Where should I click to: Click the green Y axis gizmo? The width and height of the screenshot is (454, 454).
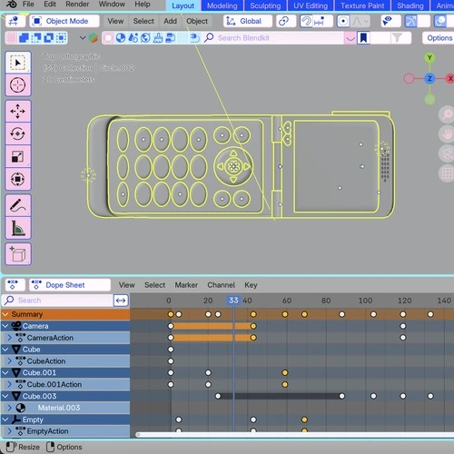[x=429, y=57]
